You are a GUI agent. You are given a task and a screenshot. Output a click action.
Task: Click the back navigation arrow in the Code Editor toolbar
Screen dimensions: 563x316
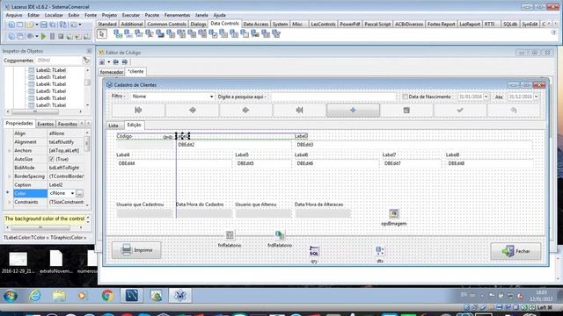115,62
